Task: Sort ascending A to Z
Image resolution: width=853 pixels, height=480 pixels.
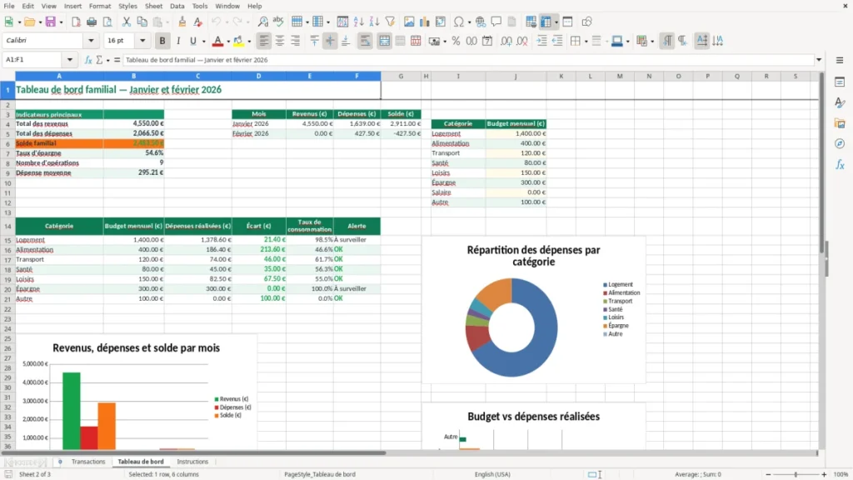Action: (x=358, y=22)
